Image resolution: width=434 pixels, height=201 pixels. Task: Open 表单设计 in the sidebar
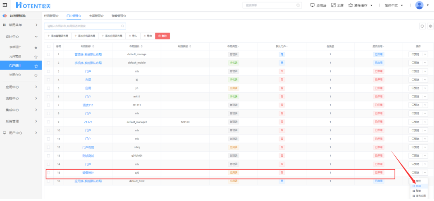[x=15, y=47]
